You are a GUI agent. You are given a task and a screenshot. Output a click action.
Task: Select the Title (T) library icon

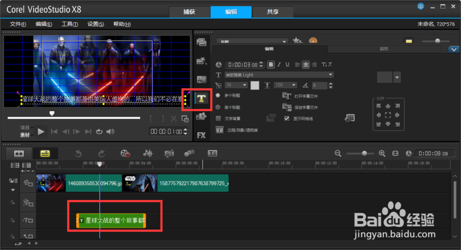point(201,98)
